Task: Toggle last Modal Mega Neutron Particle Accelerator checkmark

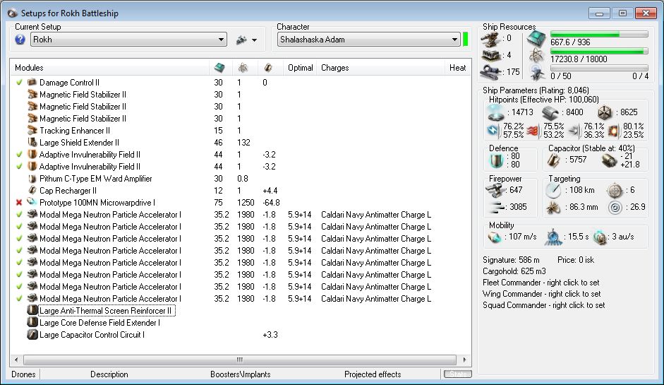Action: point(19,298)
